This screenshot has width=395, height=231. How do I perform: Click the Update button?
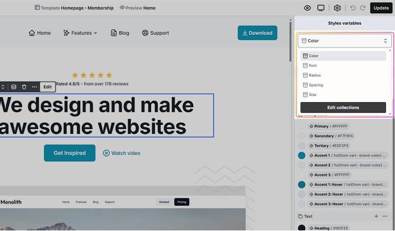381,8
